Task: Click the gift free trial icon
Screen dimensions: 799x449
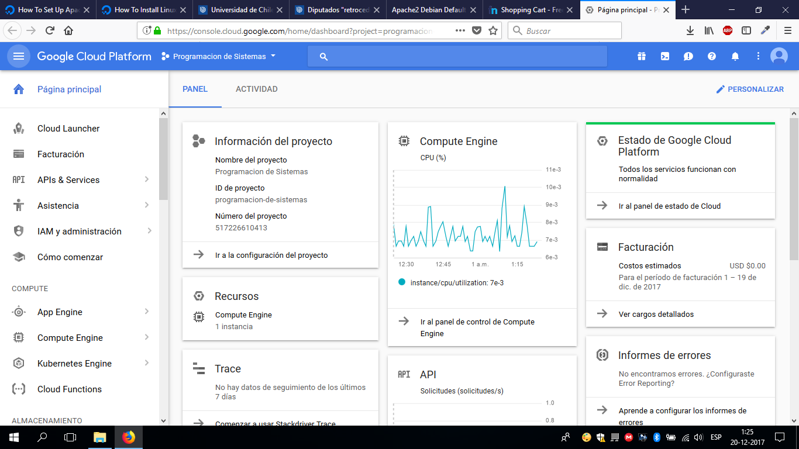Action: tap(642, 56)
